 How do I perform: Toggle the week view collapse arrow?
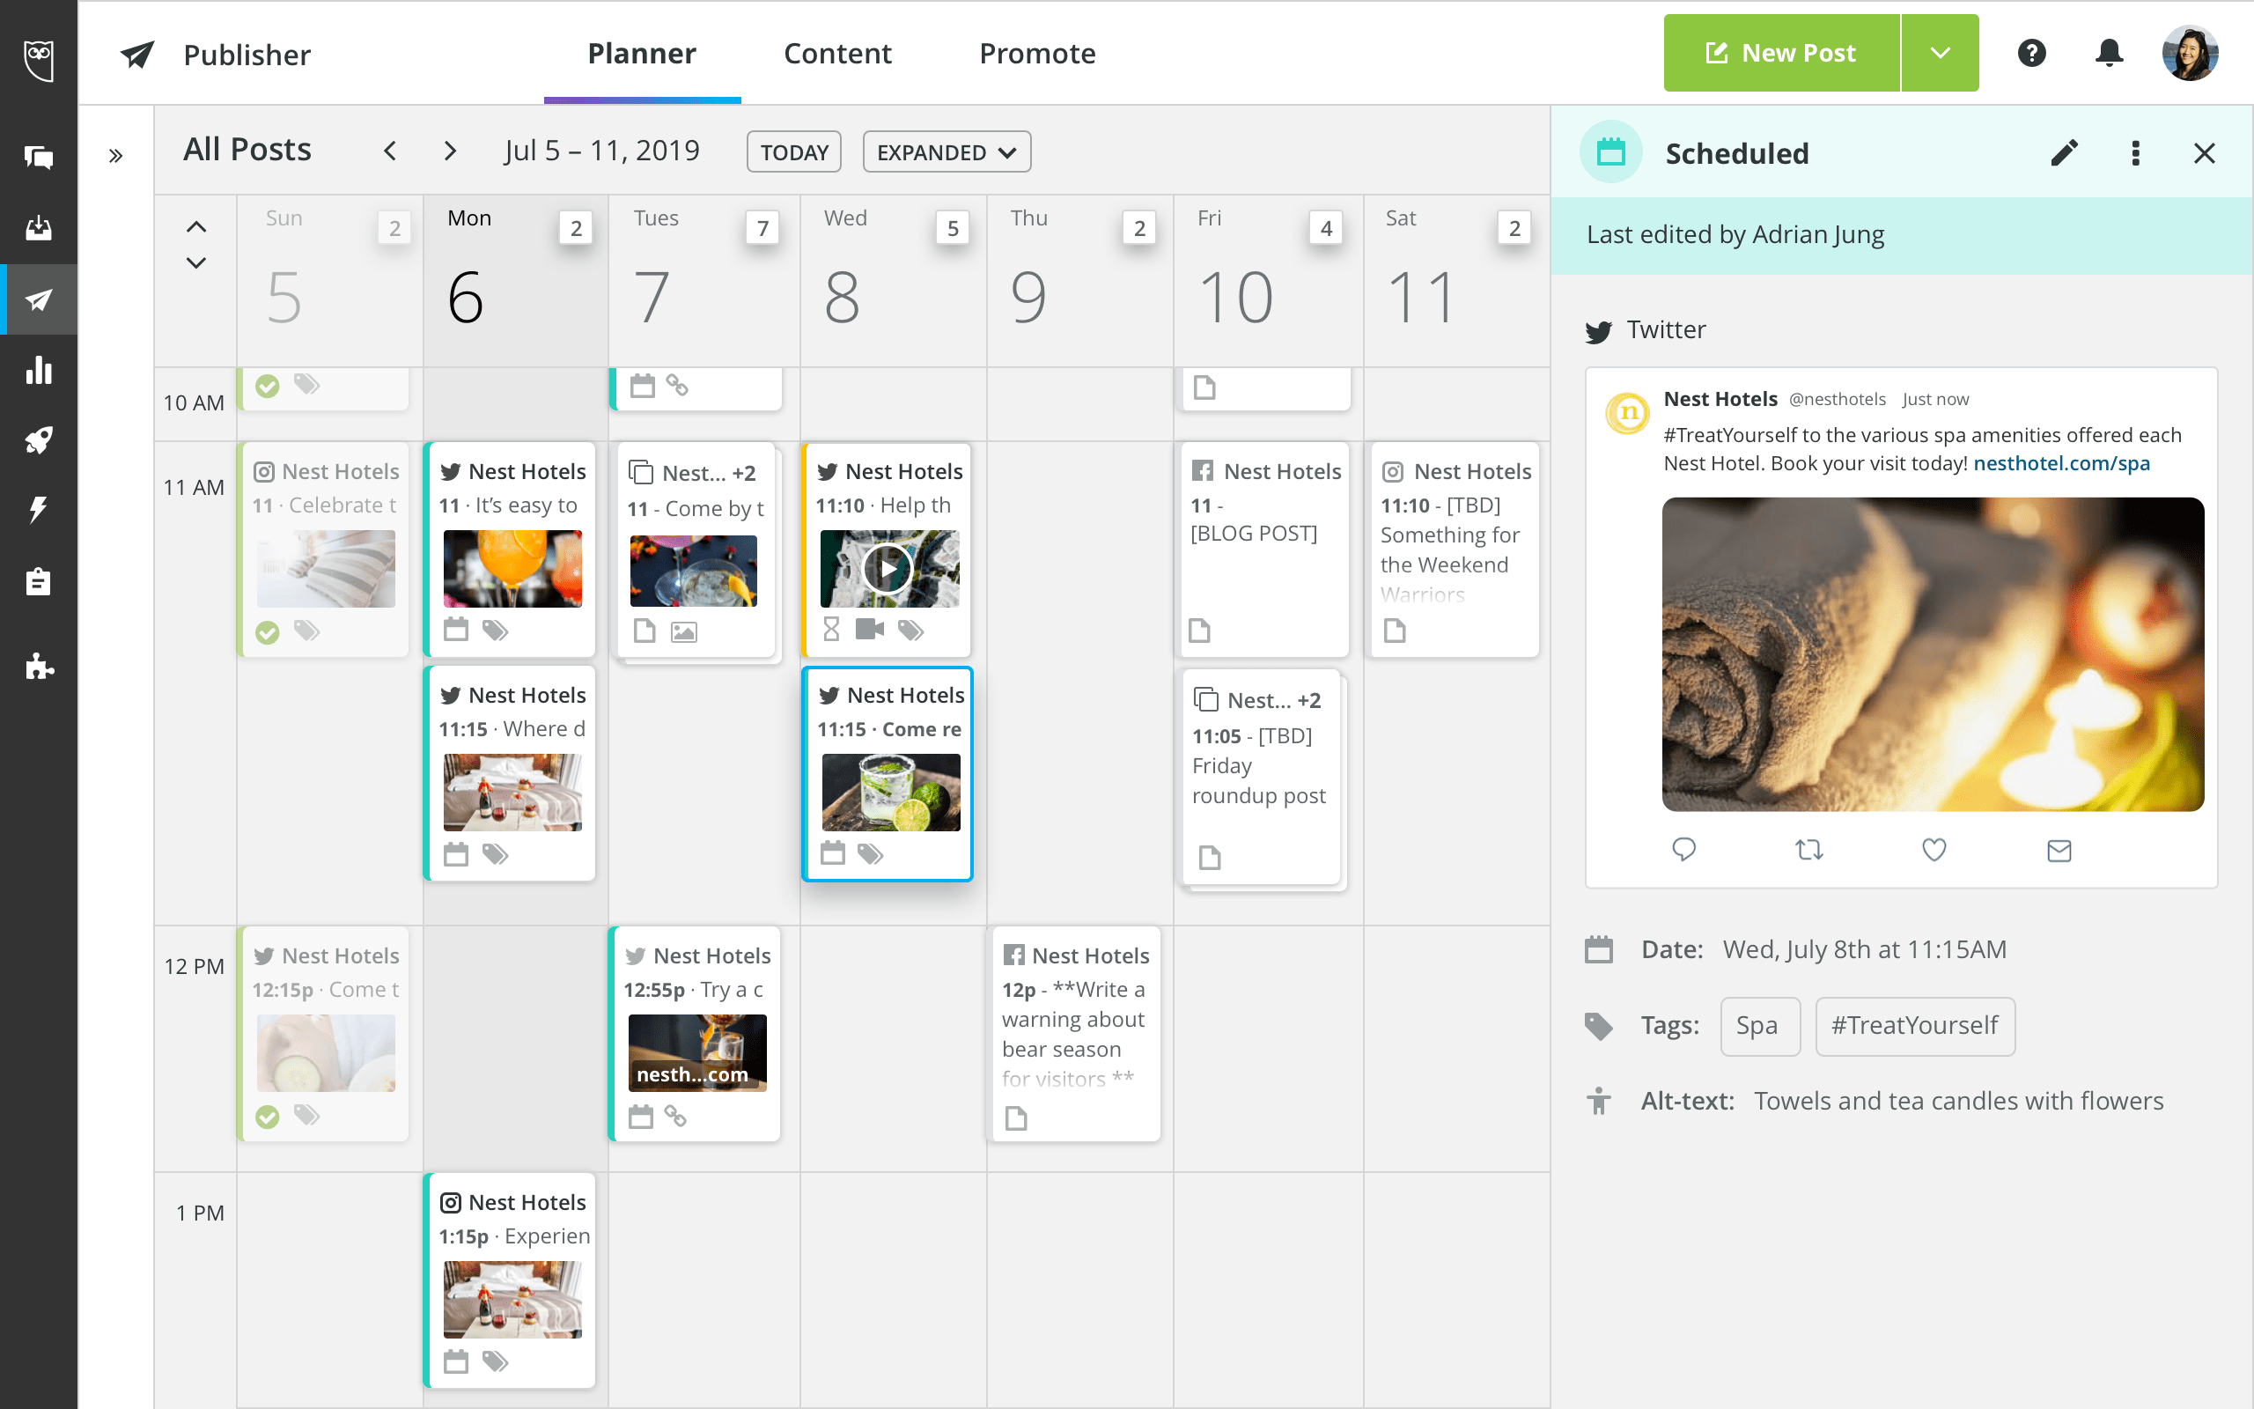click(196, 225)
